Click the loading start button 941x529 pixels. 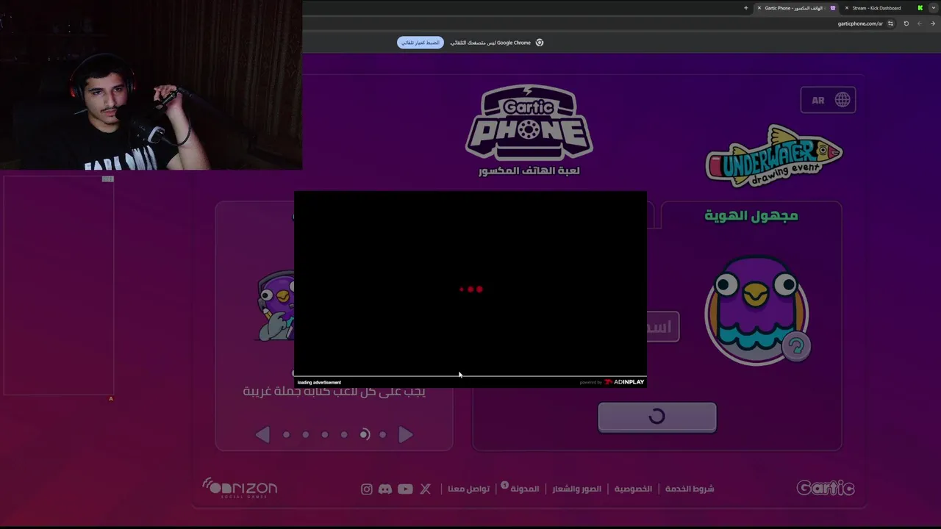656,417
